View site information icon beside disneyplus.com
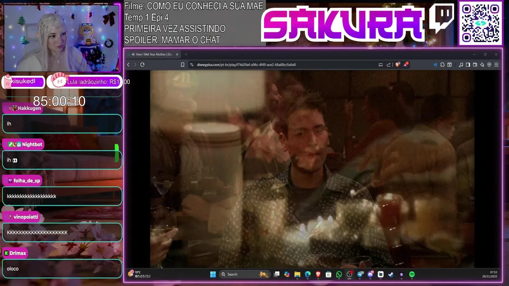Screen dimensions: 509x286 (x=192, y=65)
